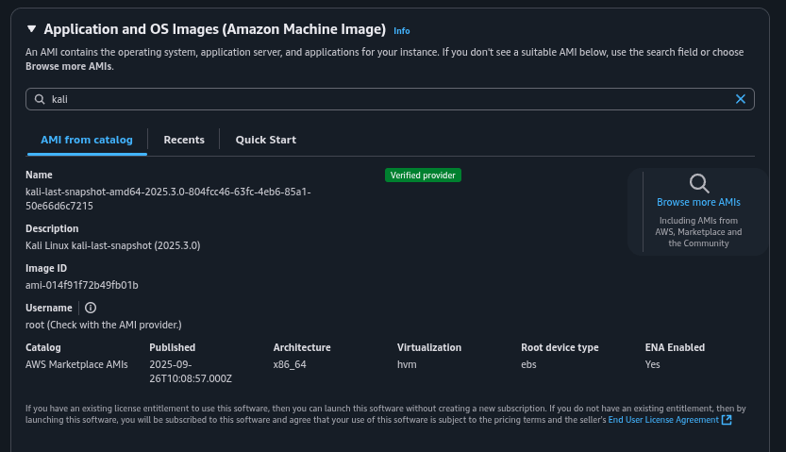Viewport: 786px width, 452px height.
Task: Clear the AMI search text with the X
Action: 741,99
